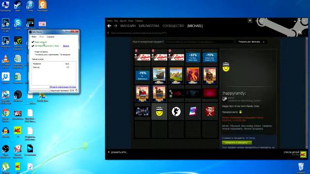Image resolution: width=310 pixels, height=174 pixels.
Task: Open the [MICHAEL] profile tab
Action: pyautogui.click(x=195, y=26)
